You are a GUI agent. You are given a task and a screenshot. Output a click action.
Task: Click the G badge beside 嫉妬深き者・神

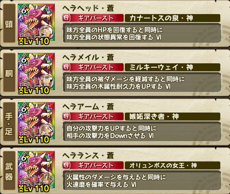(66, 117)
